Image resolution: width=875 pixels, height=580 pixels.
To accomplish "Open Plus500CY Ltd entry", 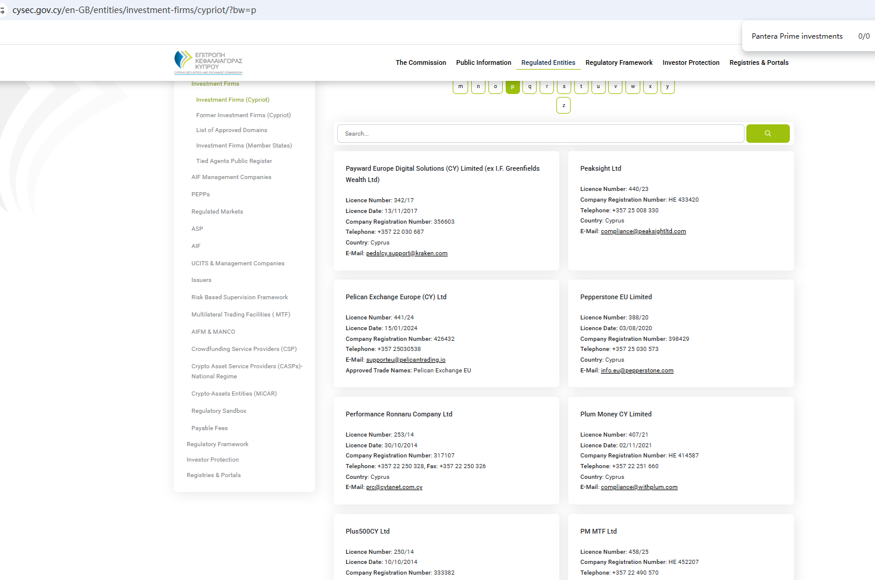I will click(368, 531).
